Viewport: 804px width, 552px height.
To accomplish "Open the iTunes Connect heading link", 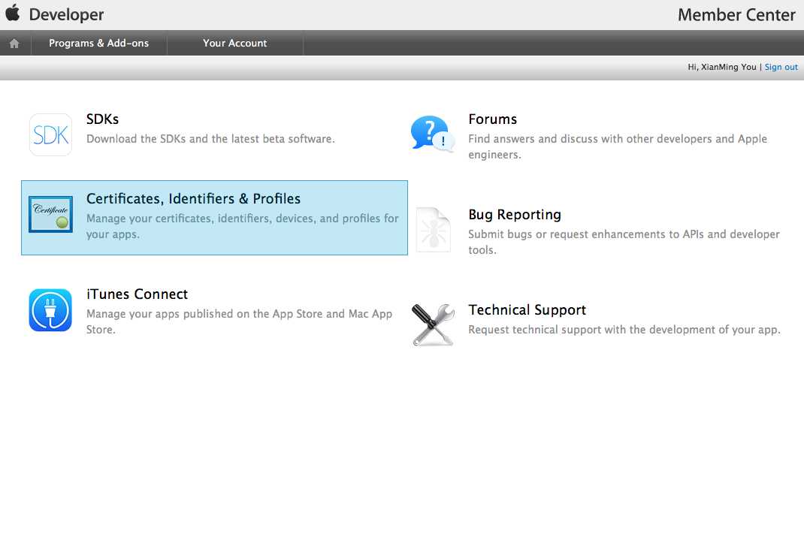I will [137, 294].
